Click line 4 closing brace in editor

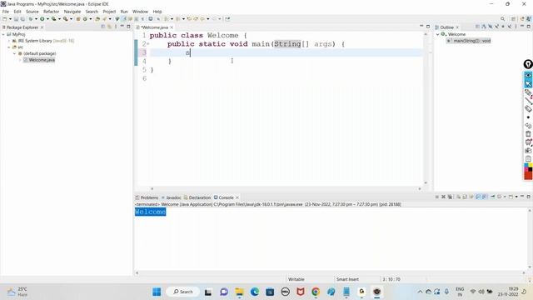[x=170, y=62]
